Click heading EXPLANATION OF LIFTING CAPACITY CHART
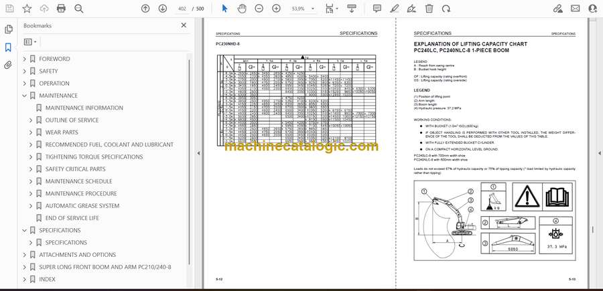603x291 pixels. tap(470, 44)
